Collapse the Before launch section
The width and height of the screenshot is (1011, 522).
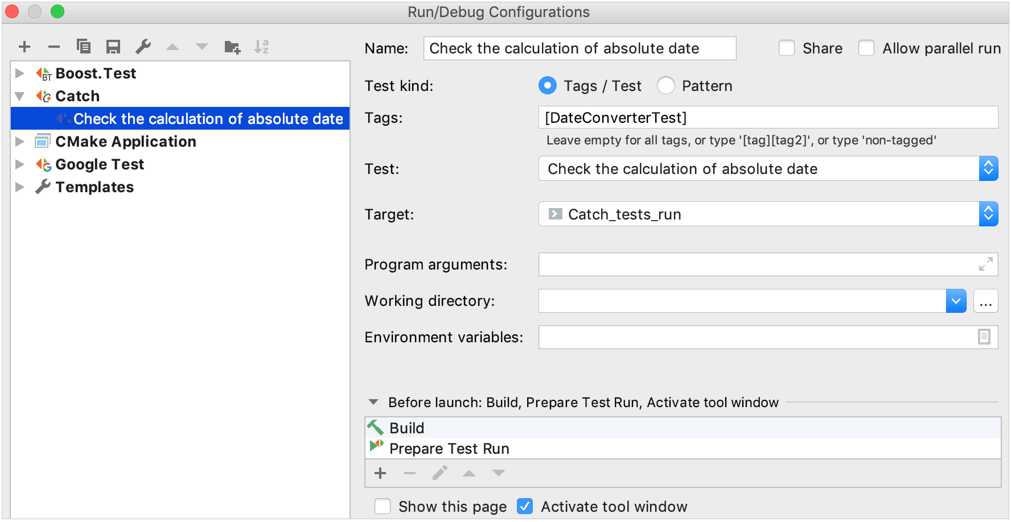tap(373, 402)
